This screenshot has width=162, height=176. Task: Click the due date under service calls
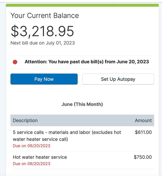[x=32, y=146]
